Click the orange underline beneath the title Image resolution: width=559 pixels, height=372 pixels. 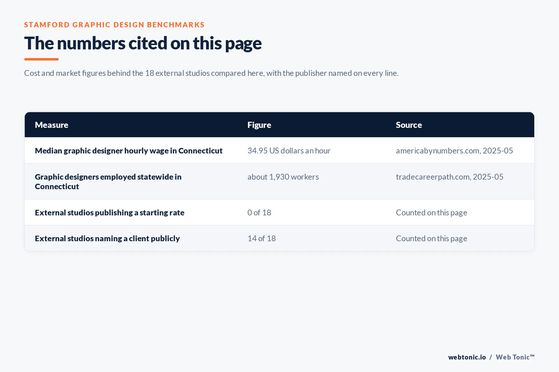pyautogui.click(x=41, y=59)
